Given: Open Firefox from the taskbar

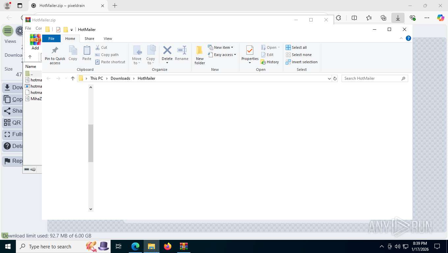Looking at the screenshot, I should (168, 246).
